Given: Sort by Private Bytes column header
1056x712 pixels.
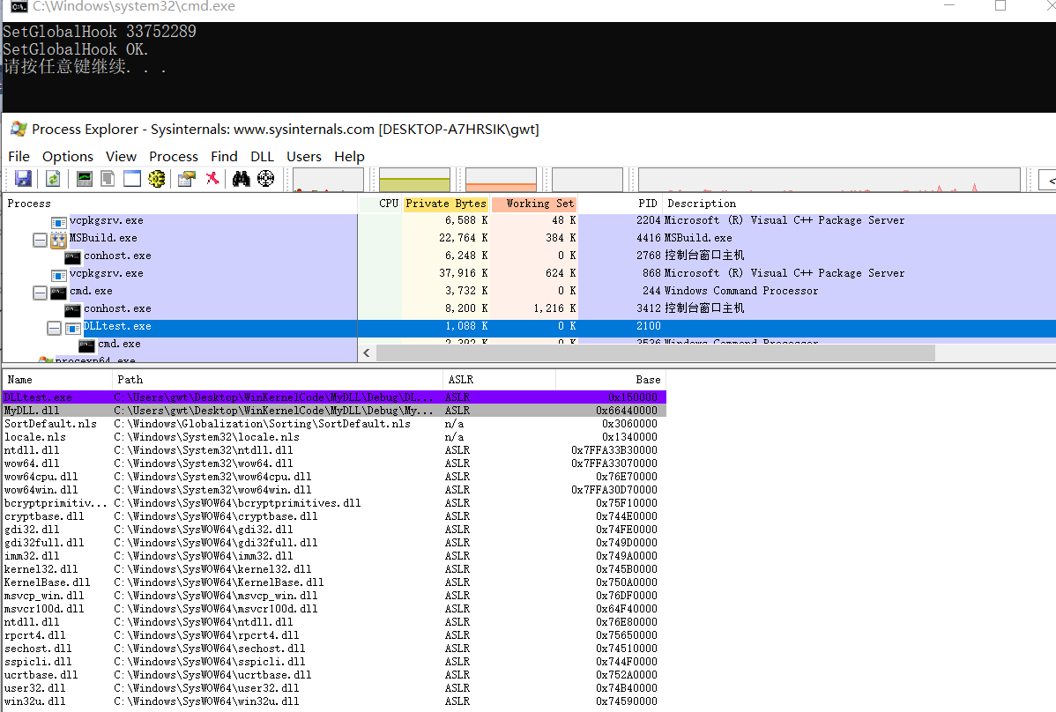Looking at the screenshot, I should 445,204.
